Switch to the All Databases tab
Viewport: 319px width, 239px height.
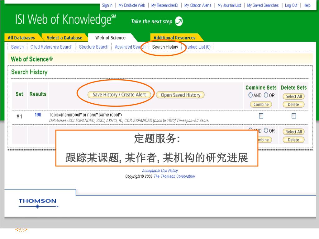click(x=21, y=38)
